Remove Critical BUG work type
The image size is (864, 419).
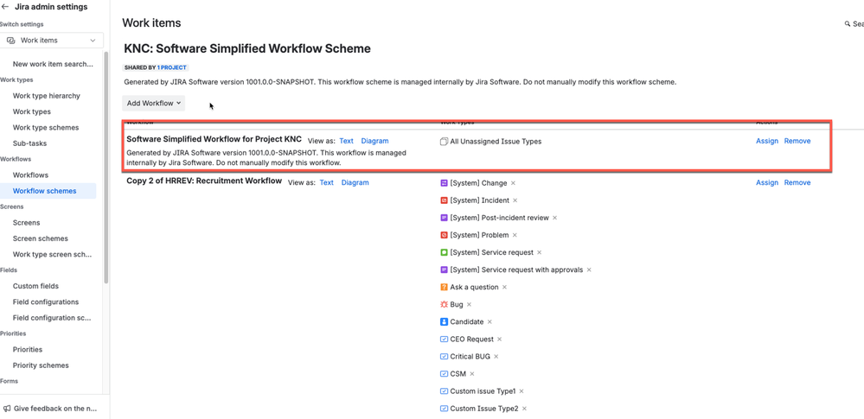[x=496, y=357]
